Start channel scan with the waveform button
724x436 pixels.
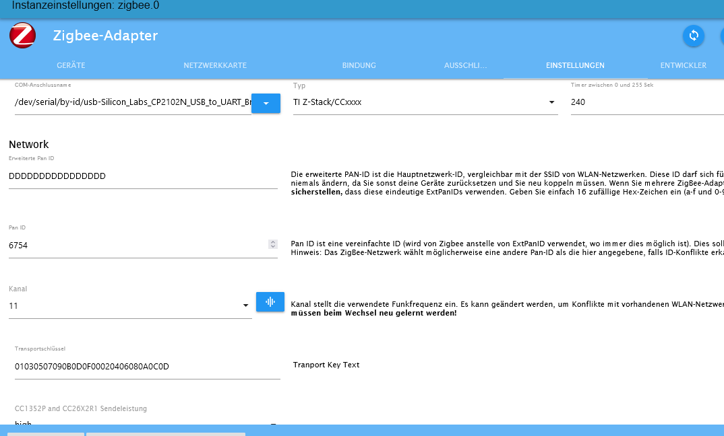tap(270, 302)
